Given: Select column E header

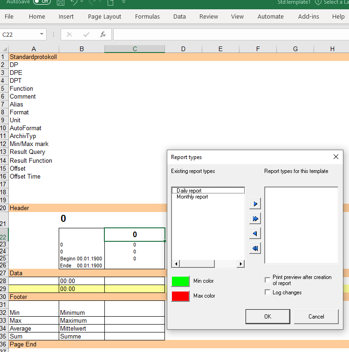Looking at the screenshot, I should click(220, 49).
